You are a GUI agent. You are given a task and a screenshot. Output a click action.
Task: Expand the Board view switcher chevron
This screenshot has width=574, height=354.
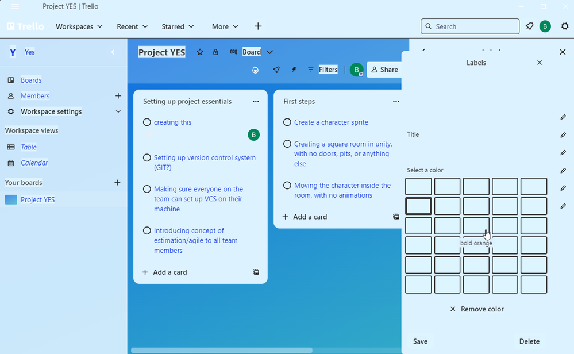(270, 52)
